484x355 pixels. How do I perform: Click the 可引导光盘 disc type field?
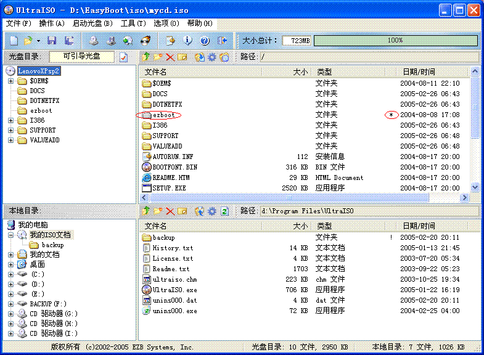coord(81,57)
